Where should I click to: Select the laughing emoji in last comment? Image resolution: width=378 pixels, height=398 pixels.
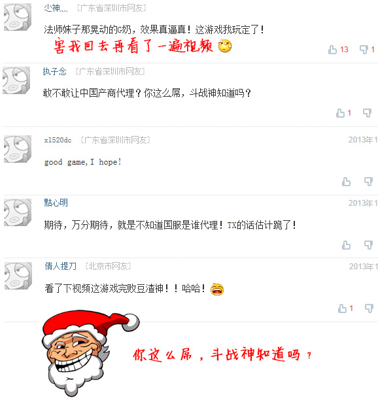(217, 289)
